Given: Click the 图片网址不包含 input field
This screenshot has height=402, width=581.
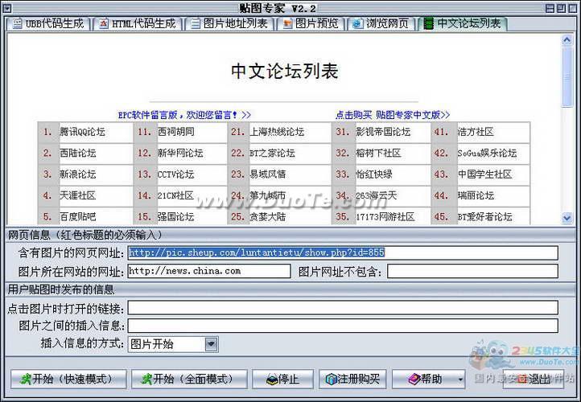Looking at the screenshot, I should pos(472,271).
